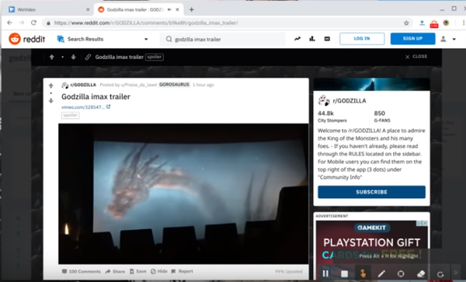Screen dimensions: 466x282
Task: Upvote in the black post header bar
Action: (52, 57)
